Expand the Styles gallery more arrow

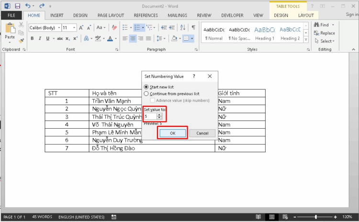[306, 40]
